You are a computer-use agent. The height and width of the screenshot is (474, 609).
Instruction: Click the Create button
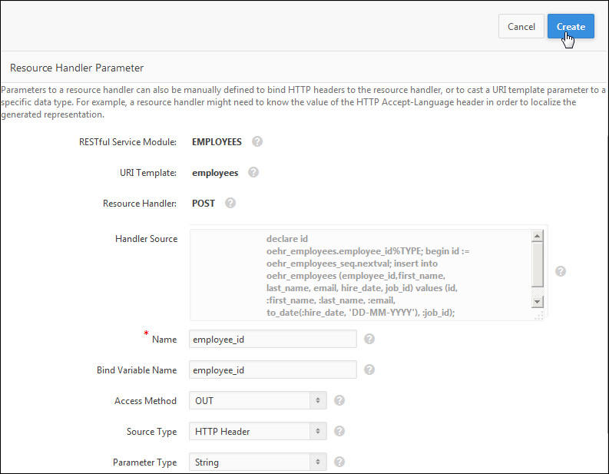click(571, 26)
